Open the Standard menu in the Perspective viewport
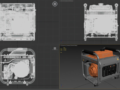This screenshot has width=120, height=90. [68, 45]
